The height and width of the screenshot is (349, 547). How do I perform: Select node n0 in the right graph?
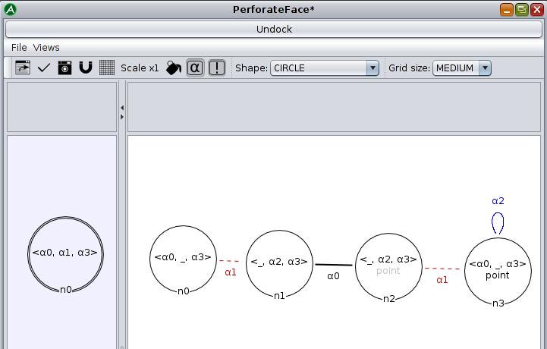[183, 259]
